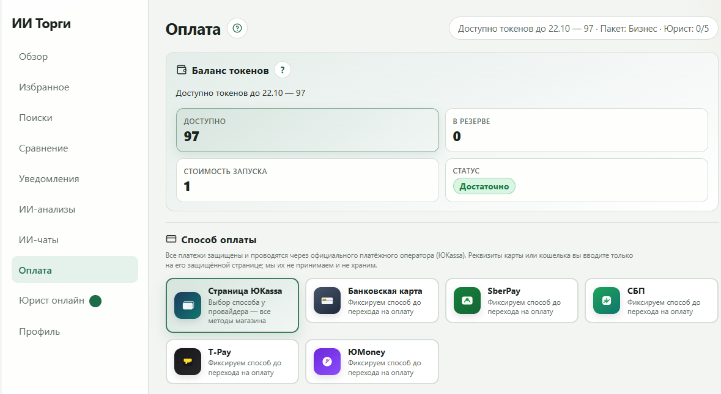Click the Стоимость запуска 1 card
The height and width of the screenshot is (394, 721).
click(307, 180)
